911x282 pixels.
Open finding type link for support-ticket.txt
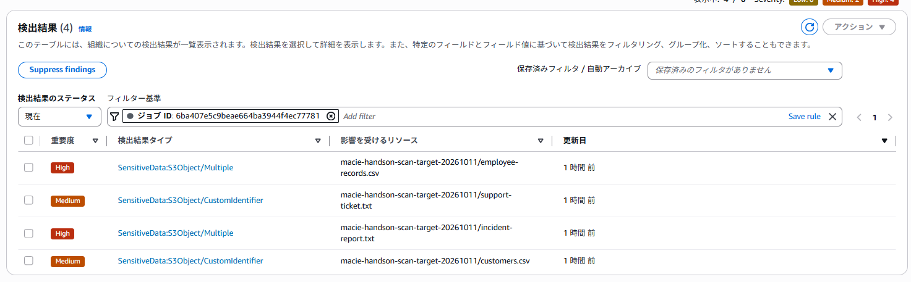coord(190,200)
